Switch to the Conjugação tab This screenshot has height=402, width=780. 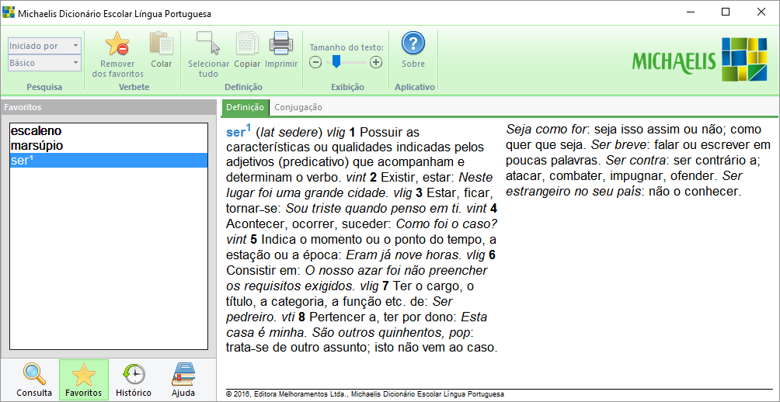[x=298, y=107]
